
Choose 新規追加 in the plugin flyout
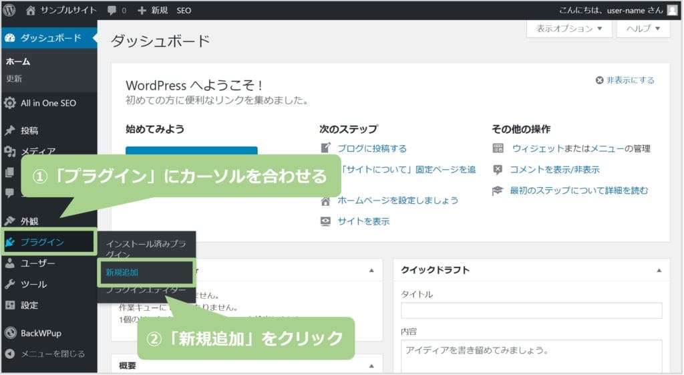pos(145,273)
